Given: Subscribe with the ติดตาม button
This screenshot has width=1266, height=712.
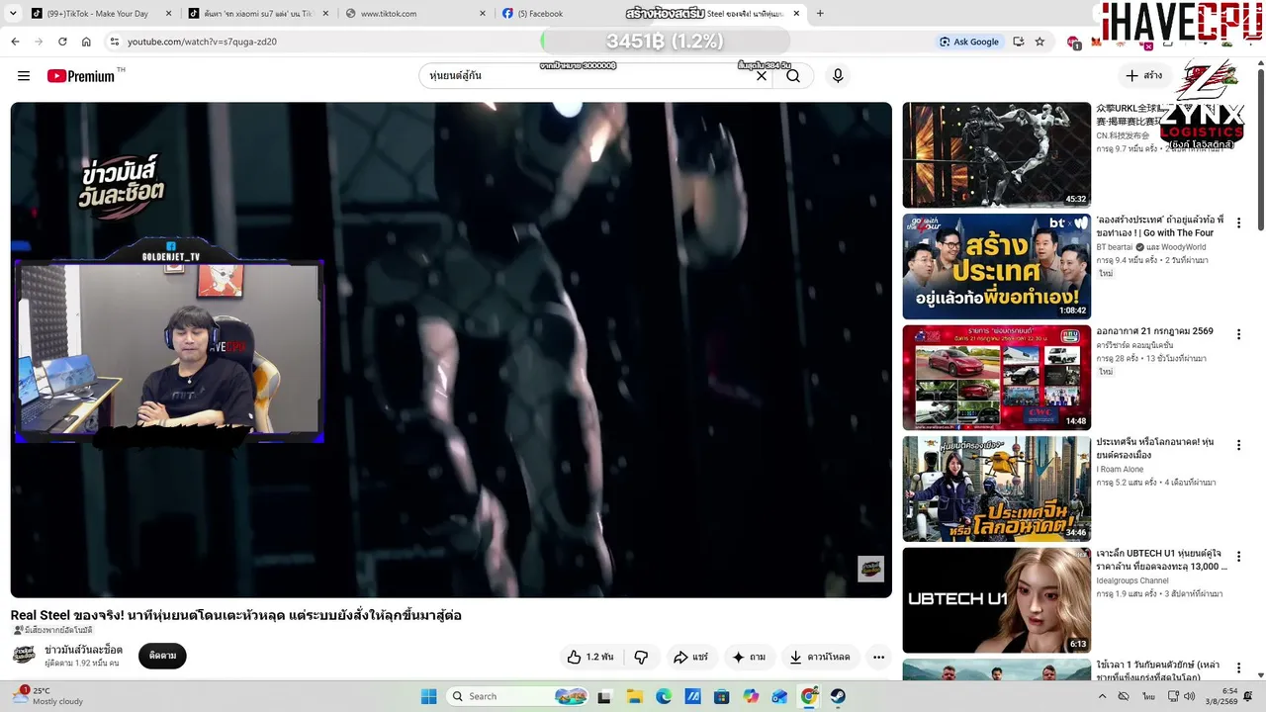Looking at the screenshot, I should pyautogui.click(x=162, y=656).
